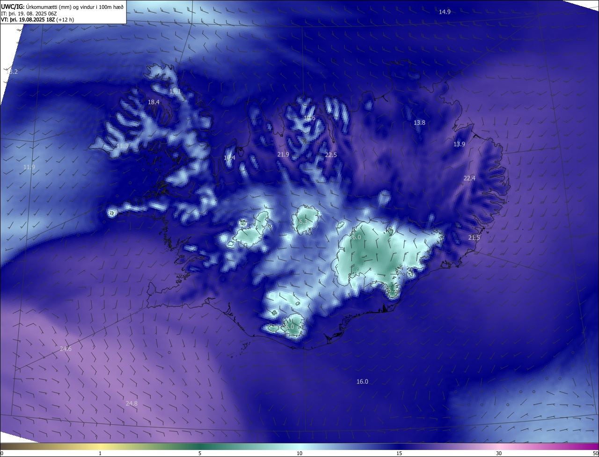Image resolution: width=599 pixels, height=457 pixels.
Task: Click the colorbar tick label 10
Action: (x=299, y=453)
